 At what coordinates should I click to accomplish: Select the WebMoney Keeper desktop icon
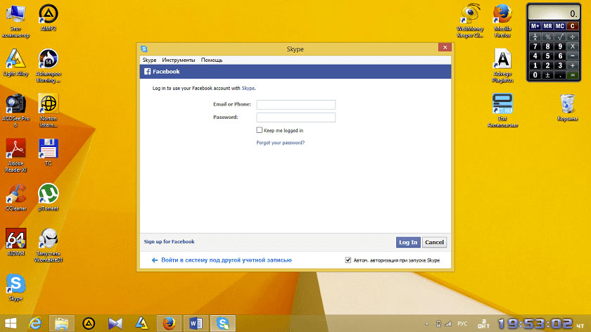point(470,20)
